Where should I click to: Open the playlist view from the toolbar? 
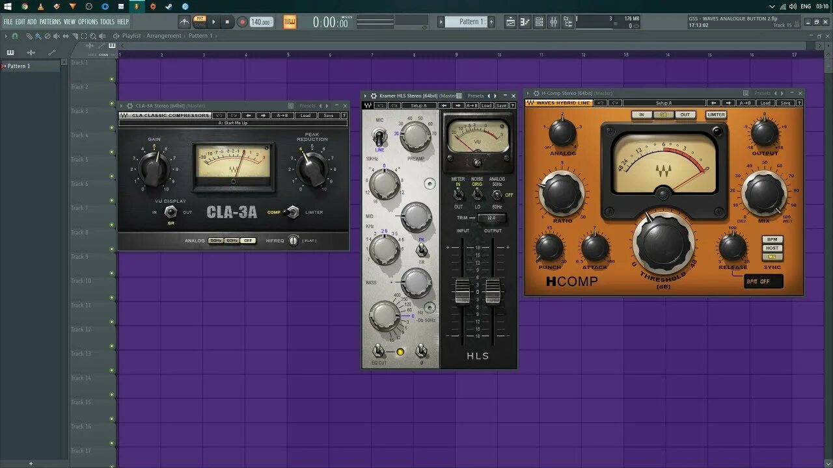[510, 21]
